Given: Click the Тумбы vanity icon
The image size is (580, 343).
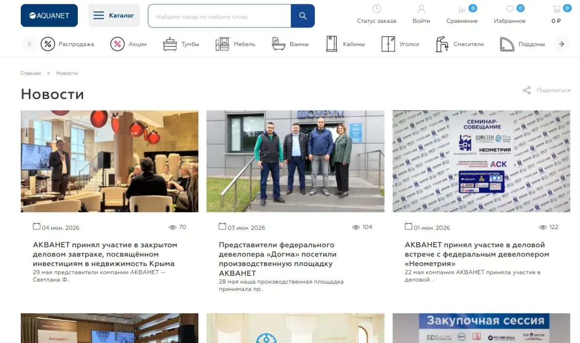Looking at the screenshot, I should point(170,44).
